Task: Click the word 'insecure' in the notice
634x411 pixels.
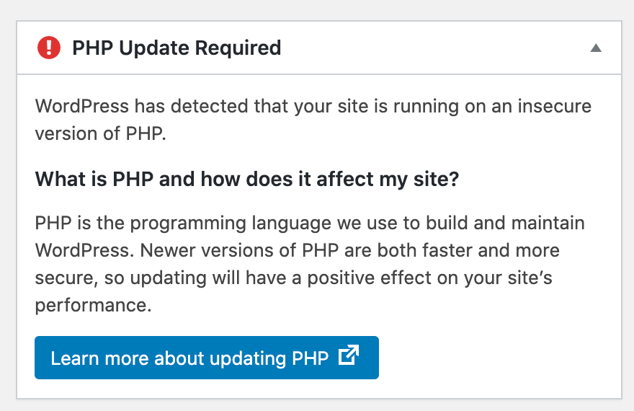Action: coord(555,107)
